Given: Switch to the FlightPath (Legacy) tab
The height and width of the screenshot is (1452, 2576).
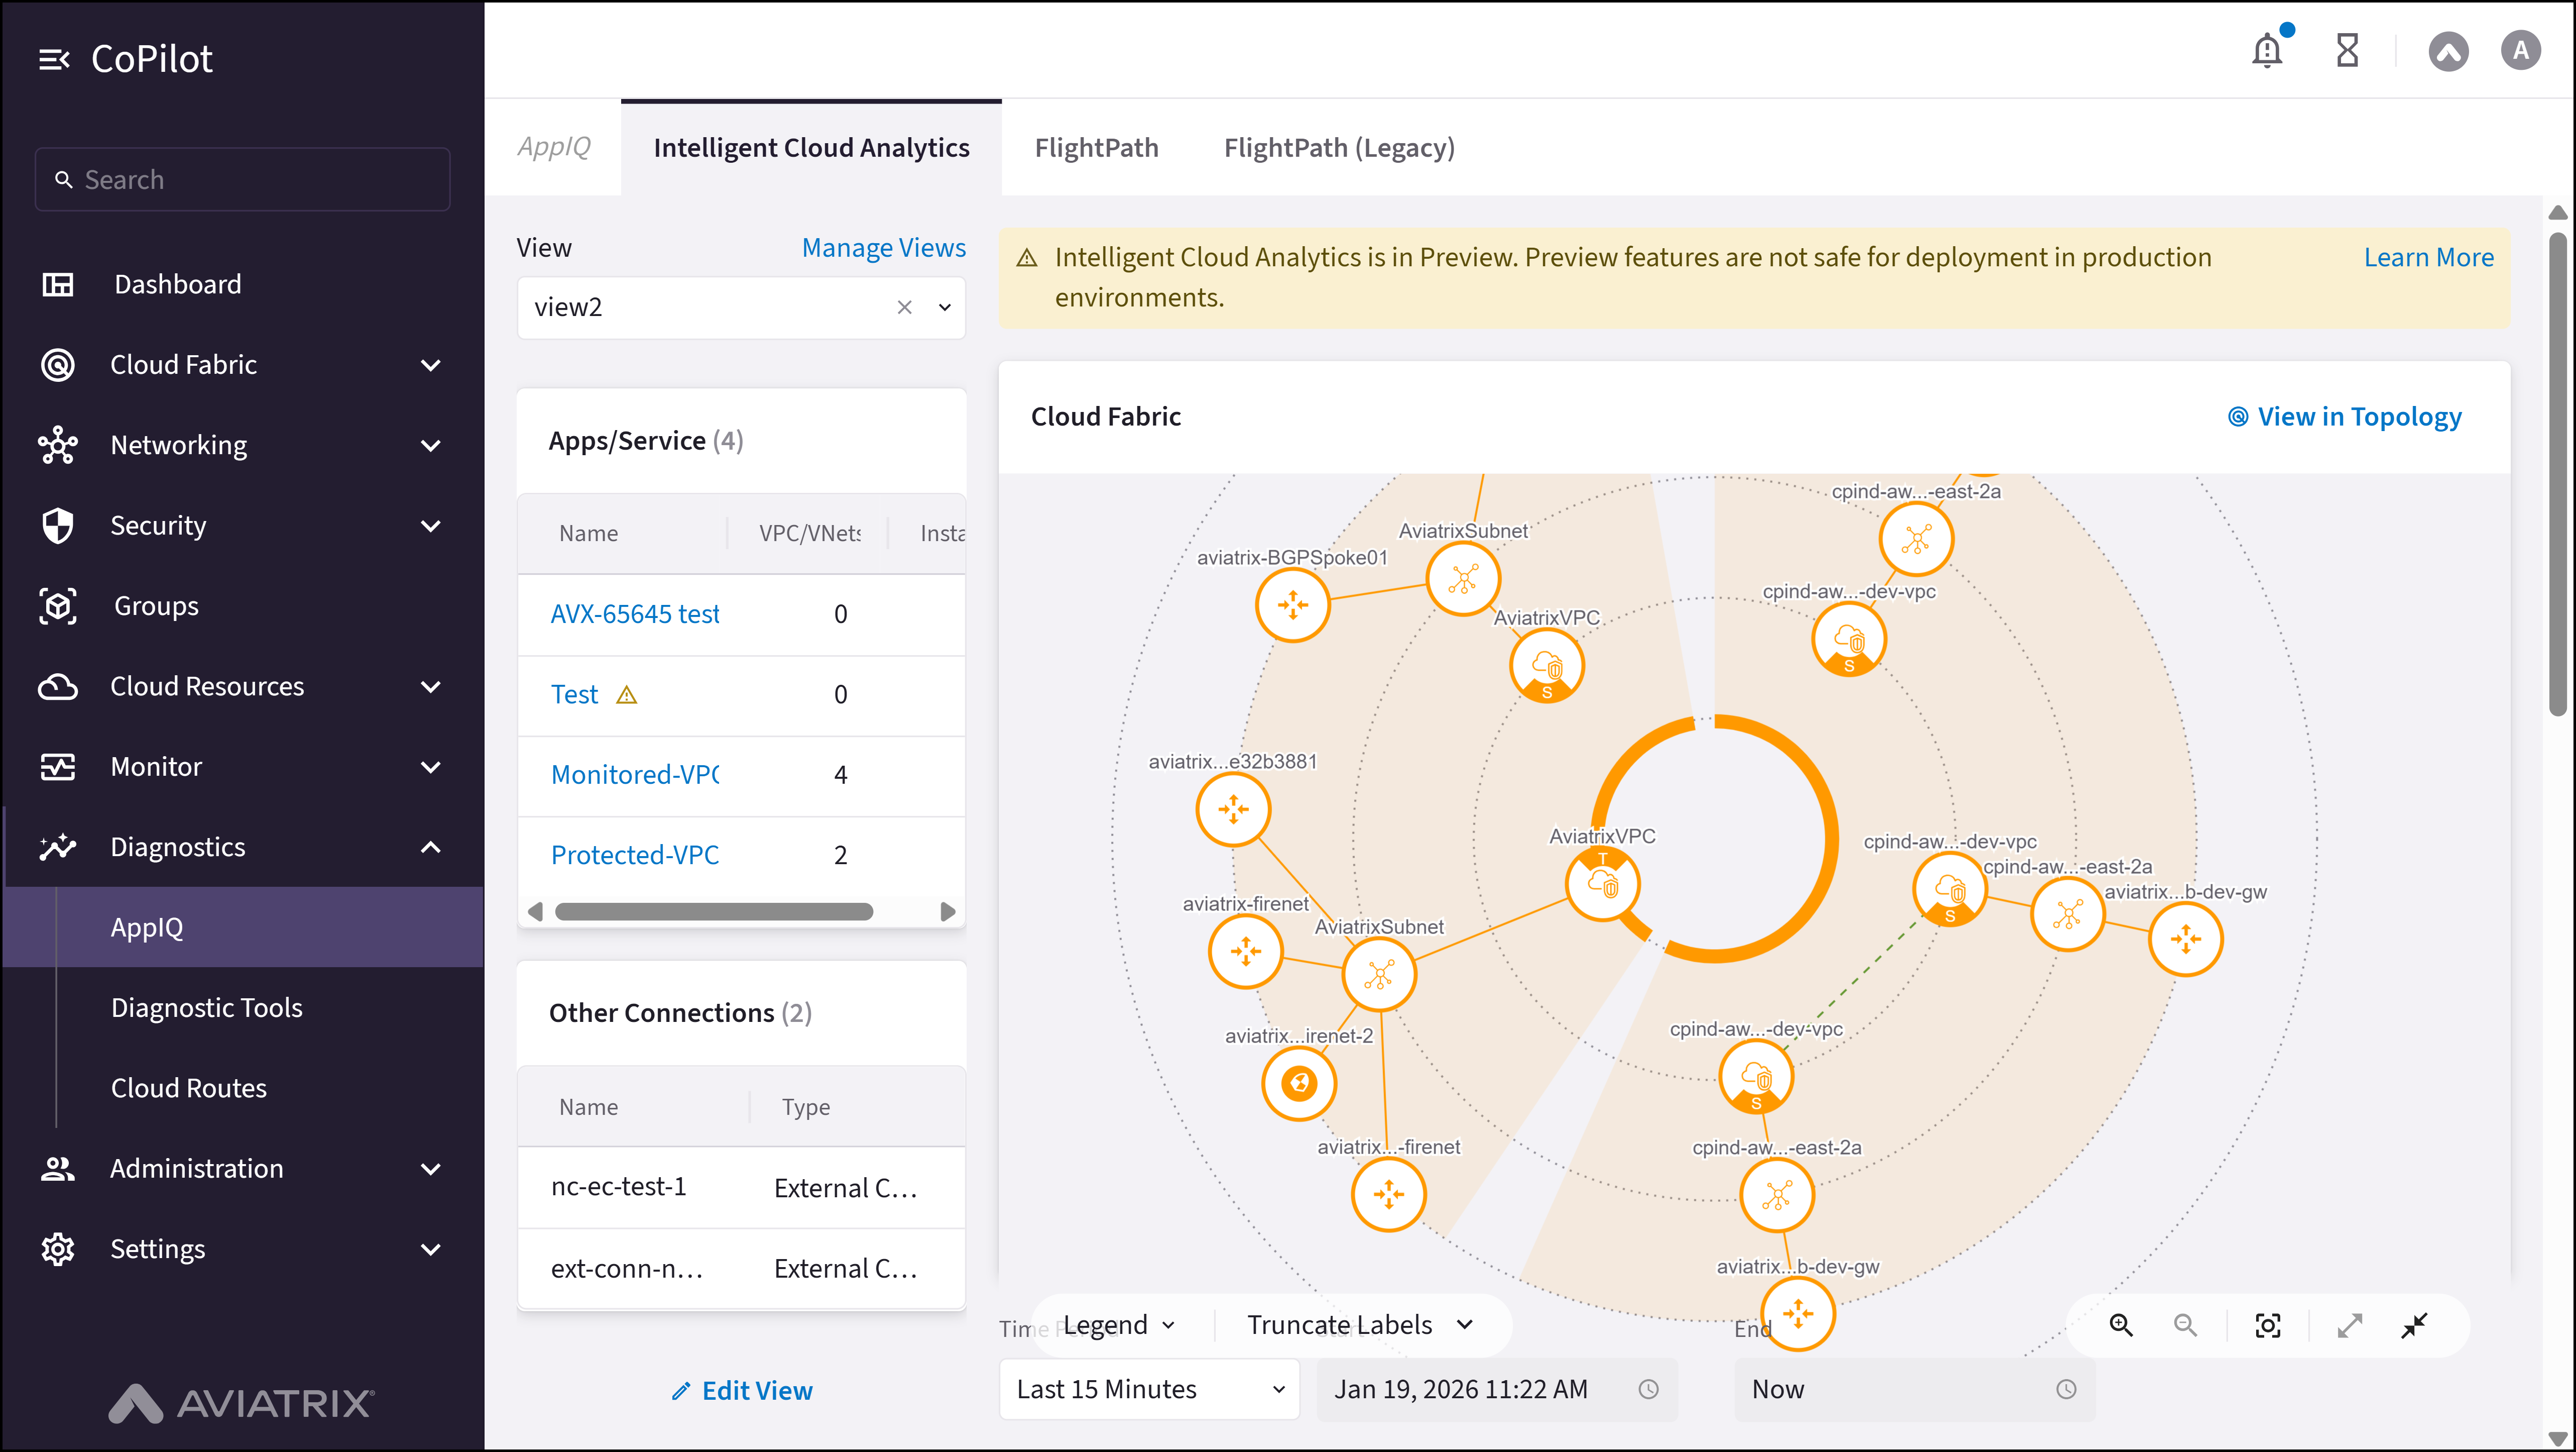Looking at the screenshot, I should pos(1339,147).
